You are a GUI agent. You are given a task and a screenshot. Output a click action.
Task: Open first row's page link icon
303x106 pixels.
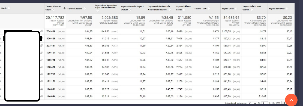coord(41,31)
